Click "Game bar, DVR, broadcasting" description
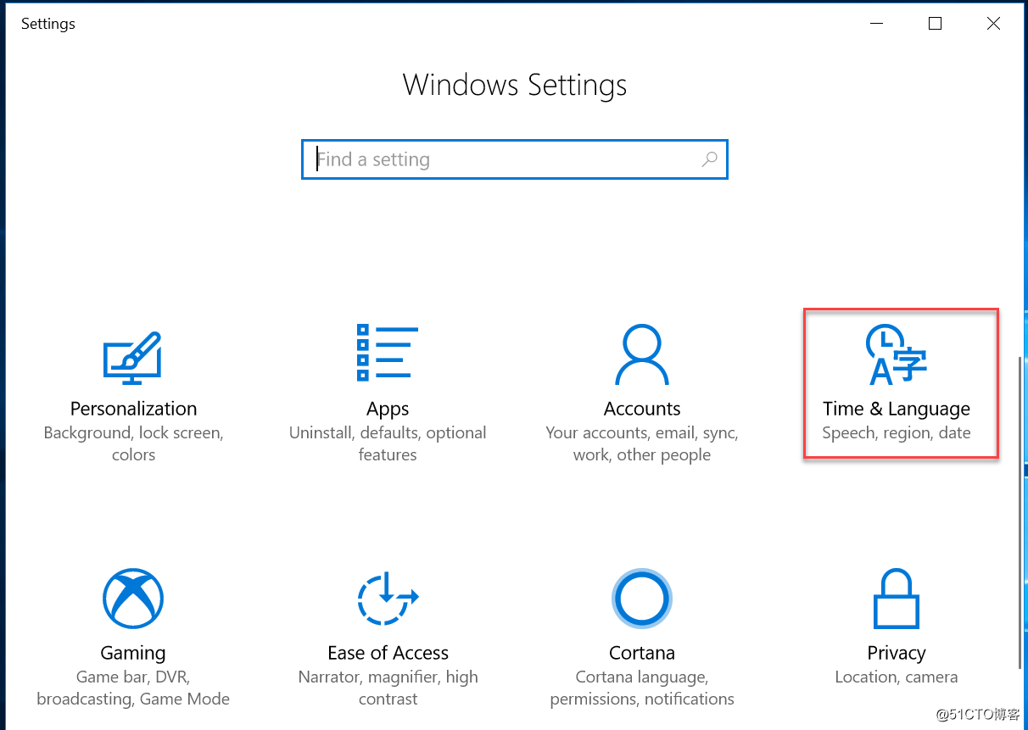The width and height of the screenshot is (1028, 730). point(133,688)
